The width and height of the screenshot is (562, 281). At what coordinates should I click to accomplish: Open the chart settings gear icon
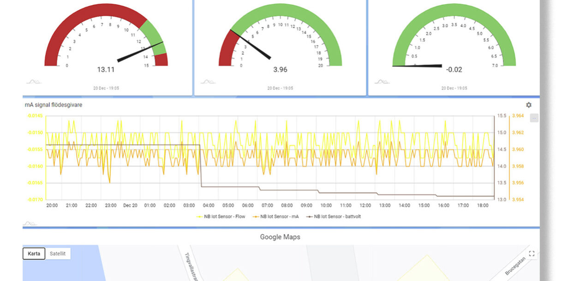(x=529, y=105)
